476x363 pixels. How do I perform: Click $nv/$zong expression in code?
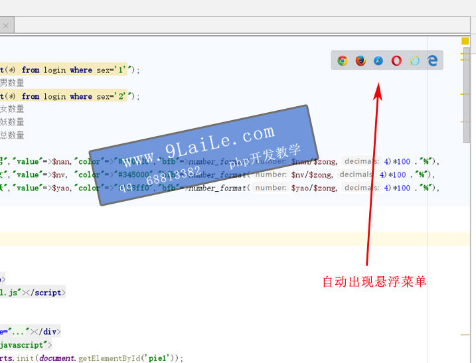312,175
